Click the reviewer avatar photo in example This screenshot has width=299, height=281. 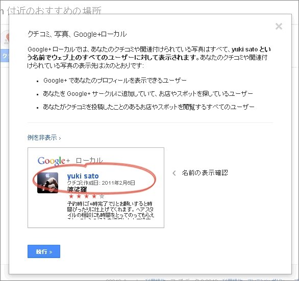[x=47, y=183]
